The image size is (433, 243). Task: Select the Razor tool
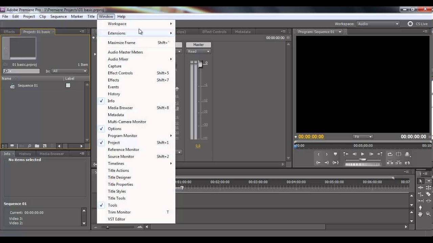coord(428,194)
